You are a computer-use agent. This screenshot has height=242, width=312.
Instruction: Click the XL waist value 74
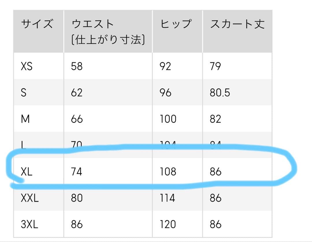point(77,172)
